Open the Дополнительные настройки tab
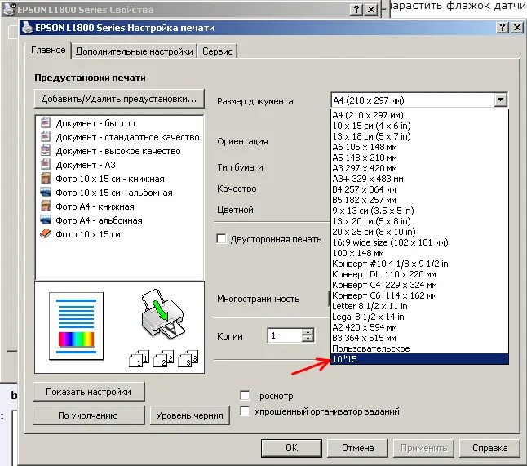The width and height of the screenshot is (527, 466). tap(134, 51)
